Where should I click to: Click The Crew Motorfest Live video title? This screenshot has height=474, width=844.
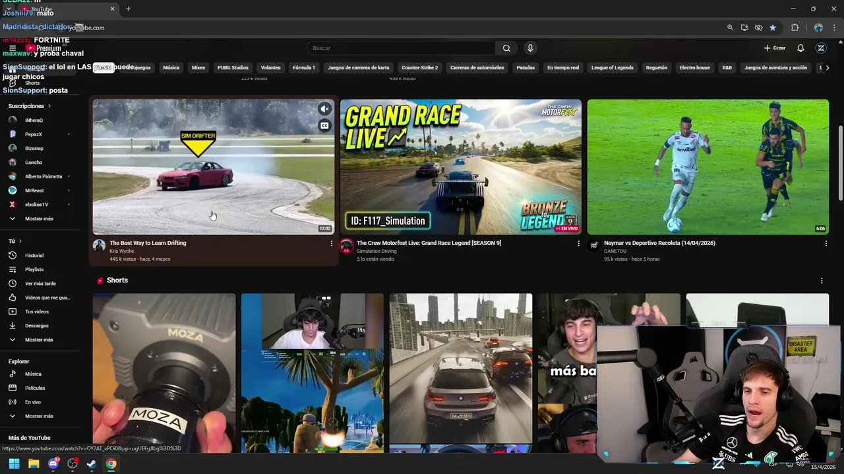tap(429, 243)
